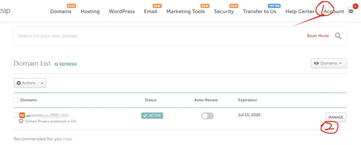This screenshot has height=145, width=361.
Task: Click the orange domain logo icon
Action: [22, 115]
